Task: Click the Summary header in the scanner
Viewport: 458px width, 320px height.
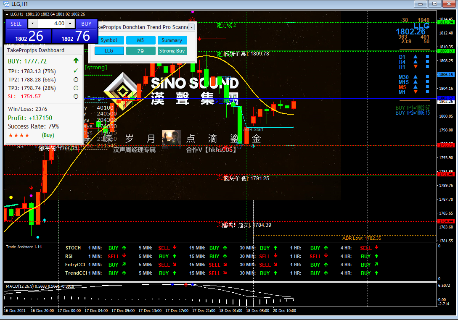Action: tap(172, 40)
